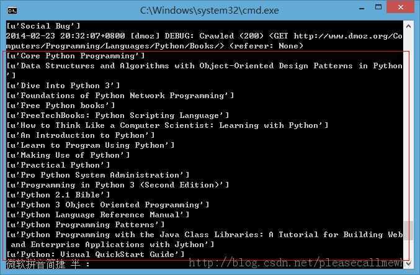The image size is (420, 275).
Task: Click the blog.csdn.net watermark link
Action: [299, 264]
